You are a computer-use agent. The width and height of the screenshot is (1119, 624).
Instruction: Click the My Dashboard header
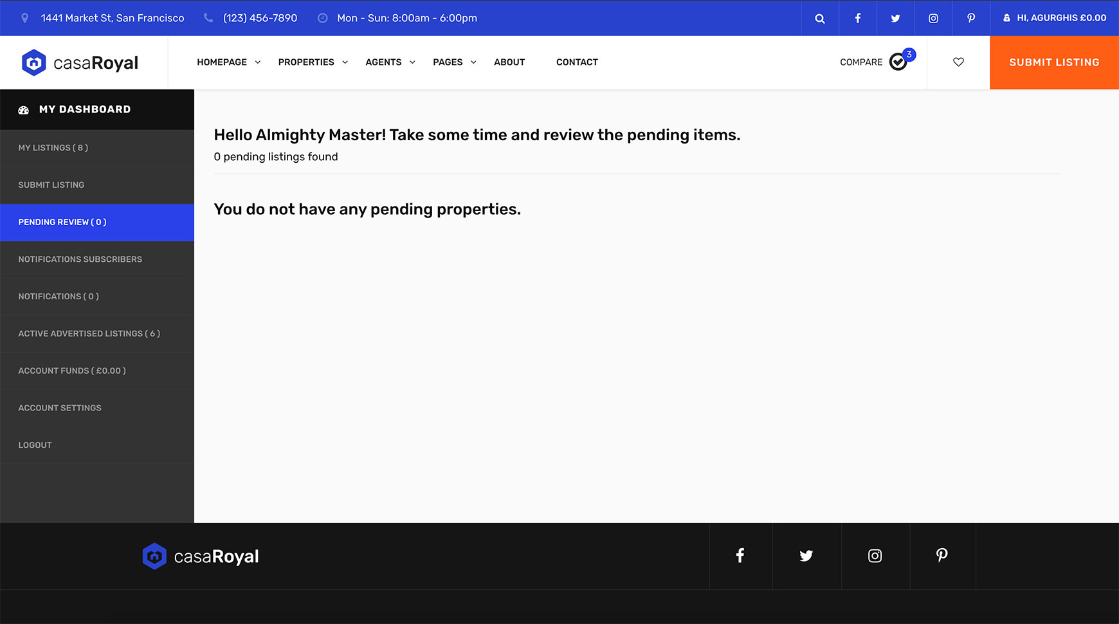(97, 110)
